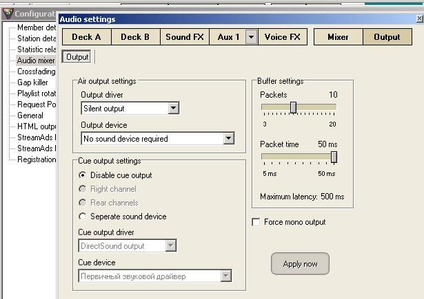This screenshot has width=424, height=299.
Task: Open the Deck B settings
Action: point(136,37)
